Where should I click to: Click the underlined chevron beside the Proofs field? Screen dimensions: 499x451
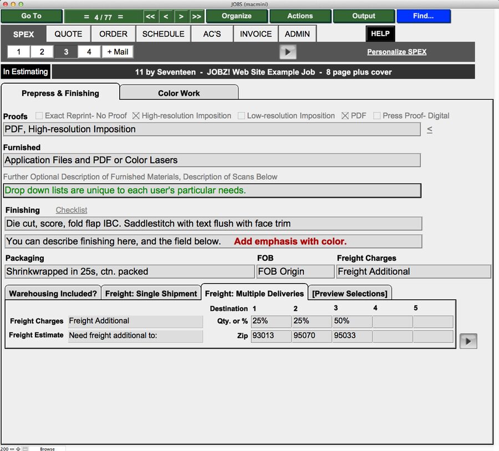pyautogui.click(x=429, y=129)
